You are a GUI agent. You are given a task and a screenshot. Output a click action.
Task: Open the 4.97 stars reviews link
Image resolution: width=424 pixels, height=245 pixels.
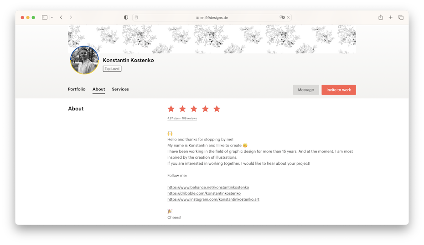[x=182, y=118]
